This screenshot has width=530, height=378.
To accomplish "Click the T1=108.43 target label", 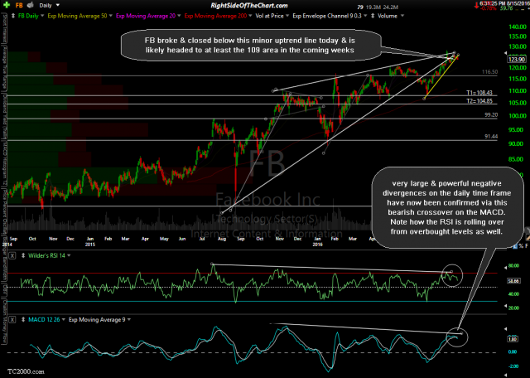I will tap(479, 93).
